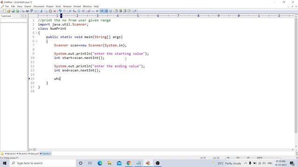The height and width of the screenshot is (167, 298).
Task: Open the File menu
Action: [x=7, y=6]
